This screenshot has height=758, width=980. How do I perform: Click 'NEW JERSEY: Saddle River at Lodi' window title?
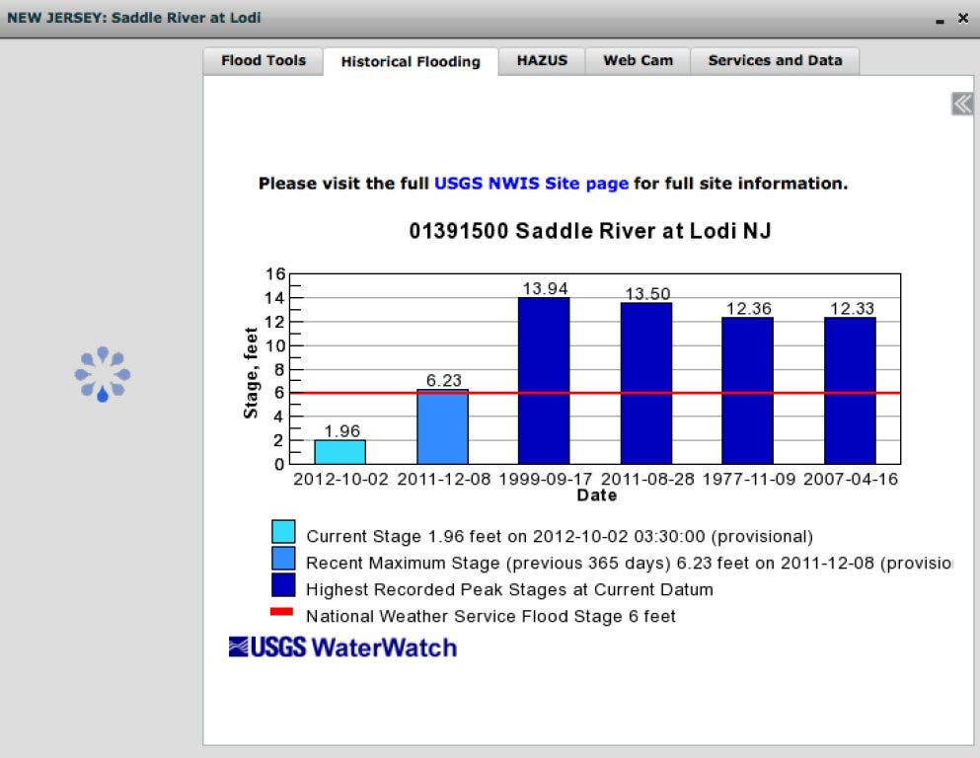pos(134,18)
